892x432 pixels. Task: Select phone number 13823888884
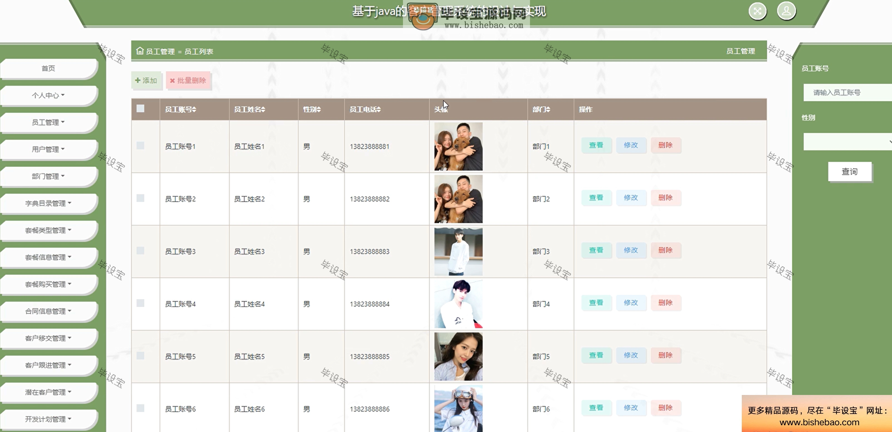click(369, 304)
